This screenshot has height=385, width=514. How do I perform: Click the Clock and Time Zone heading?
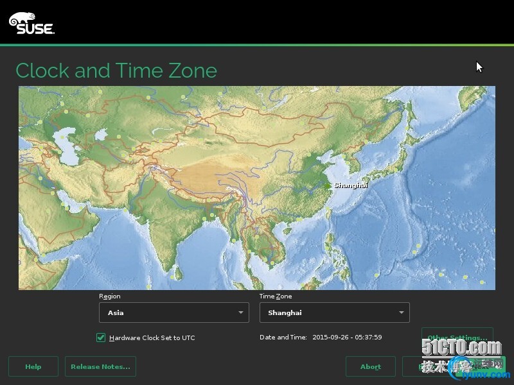[116, 71]
